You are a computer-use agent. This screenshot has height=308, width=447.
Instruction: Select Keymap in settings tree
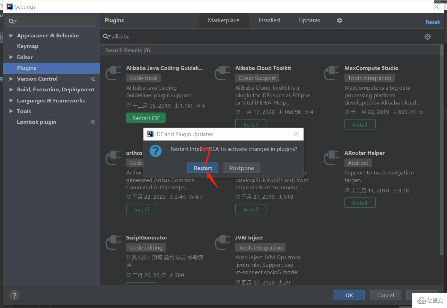point(28,46)
